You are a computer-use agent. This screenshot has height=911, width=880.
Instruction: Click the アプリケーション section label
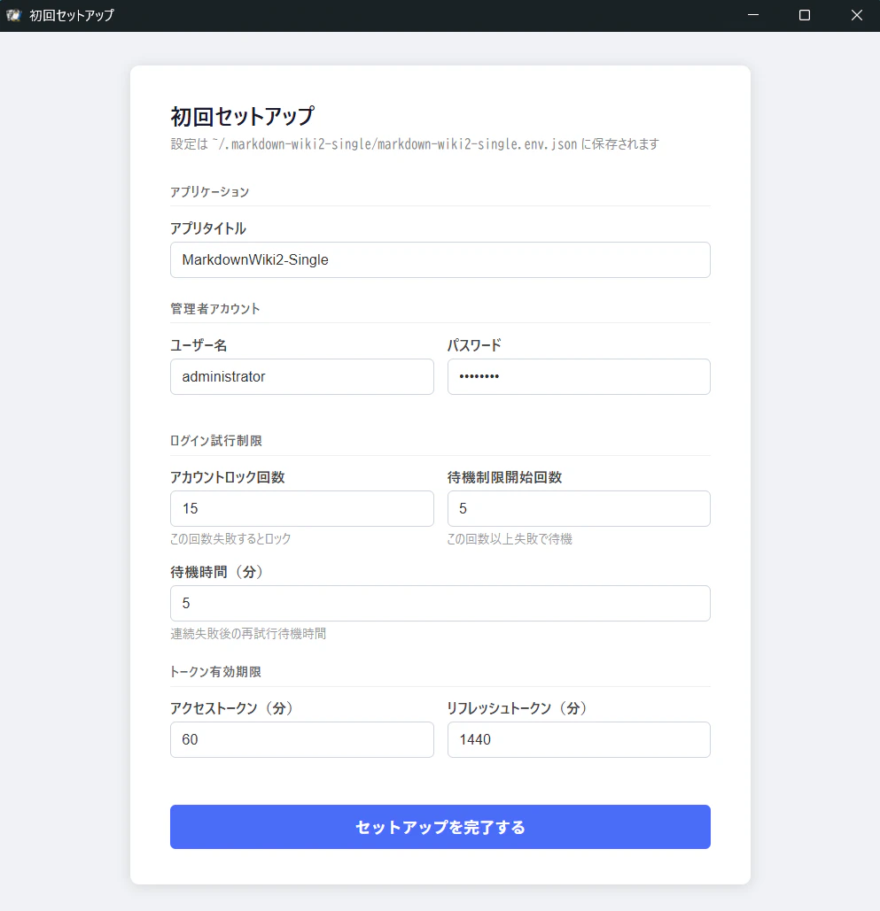tap(209, 192)
